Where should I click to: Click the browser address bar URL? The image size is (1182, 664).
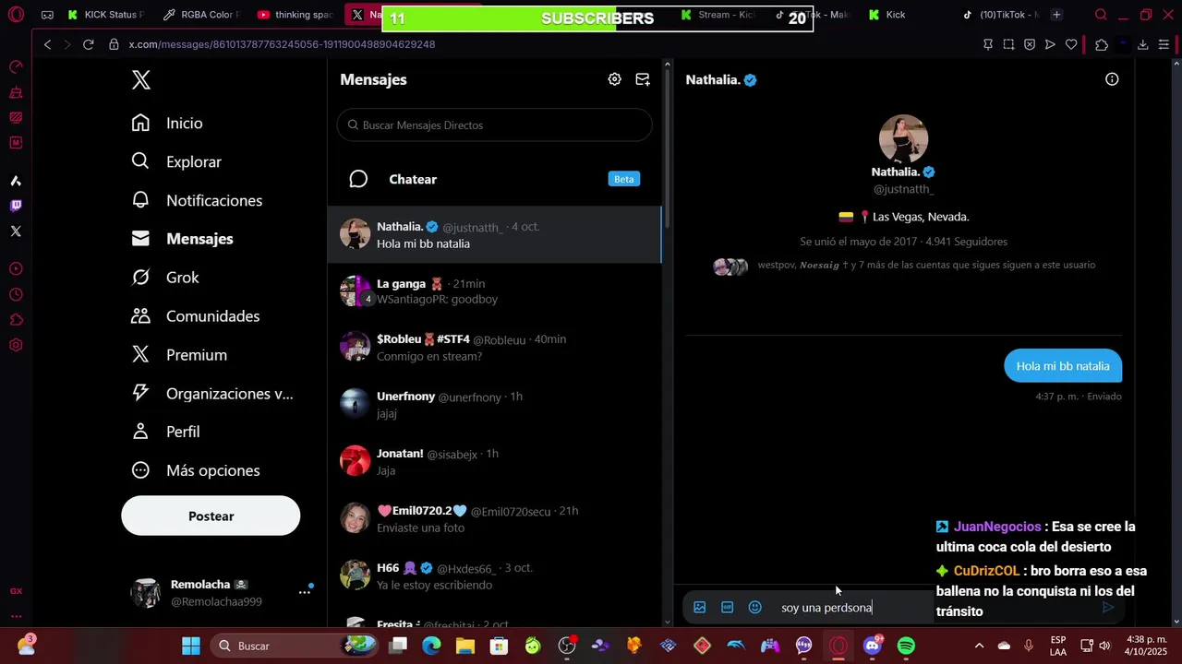pyautogui.click(x=282, y=44)
